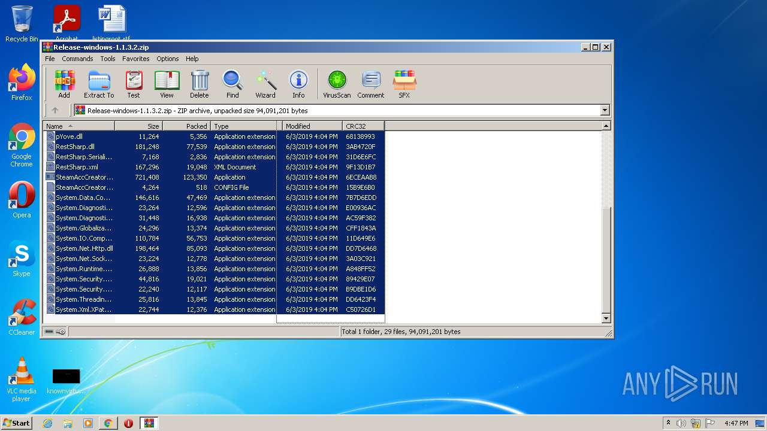Sort by the Modified column header

pos(312,126)
